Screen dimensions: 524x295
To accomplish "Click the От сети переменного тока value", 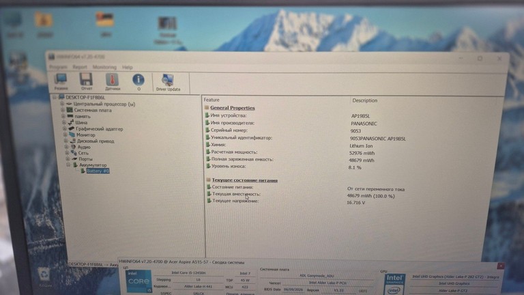I will [376, 189].
